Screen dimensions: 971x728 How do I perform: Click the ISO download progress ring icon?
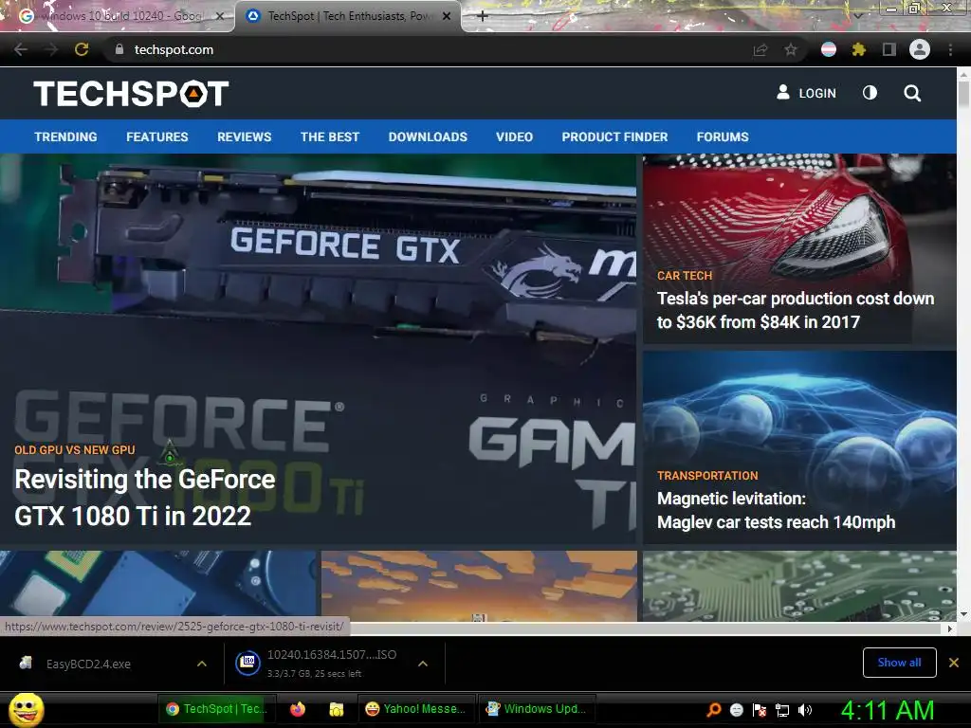click(x=247, y=663)
